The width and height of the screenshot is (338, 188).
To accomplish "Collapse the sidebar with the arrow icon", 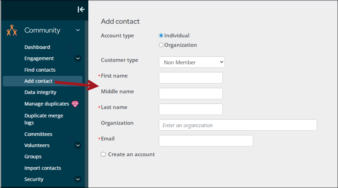I will coord(81,9).
